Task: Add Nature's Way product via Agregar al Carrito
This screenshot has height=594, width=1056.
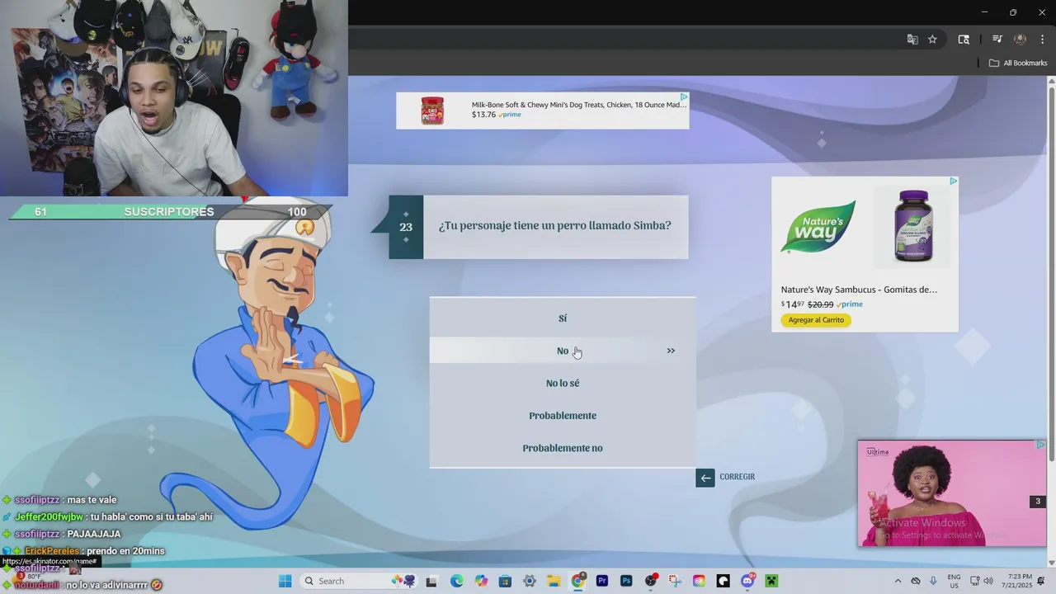Action: [816, 320]
